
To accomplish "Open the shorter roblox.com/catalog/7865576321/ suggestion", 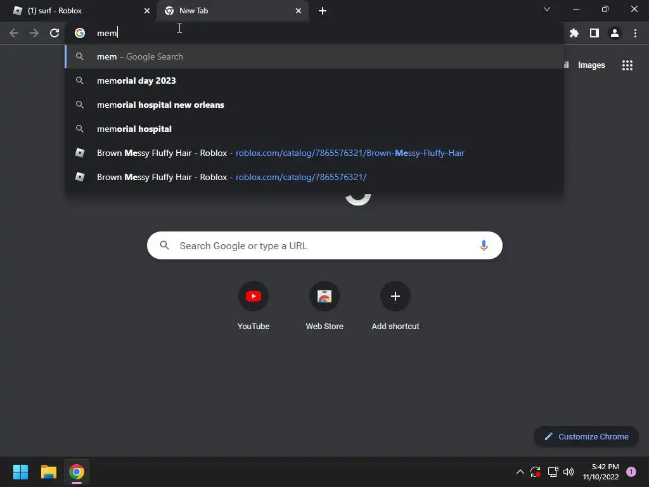I will (314, 177).
